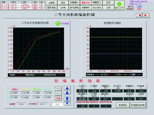The height and width of the screenshot is (115, 154).
Task: Click the second blue up arrow button
Action: (67, 93)
